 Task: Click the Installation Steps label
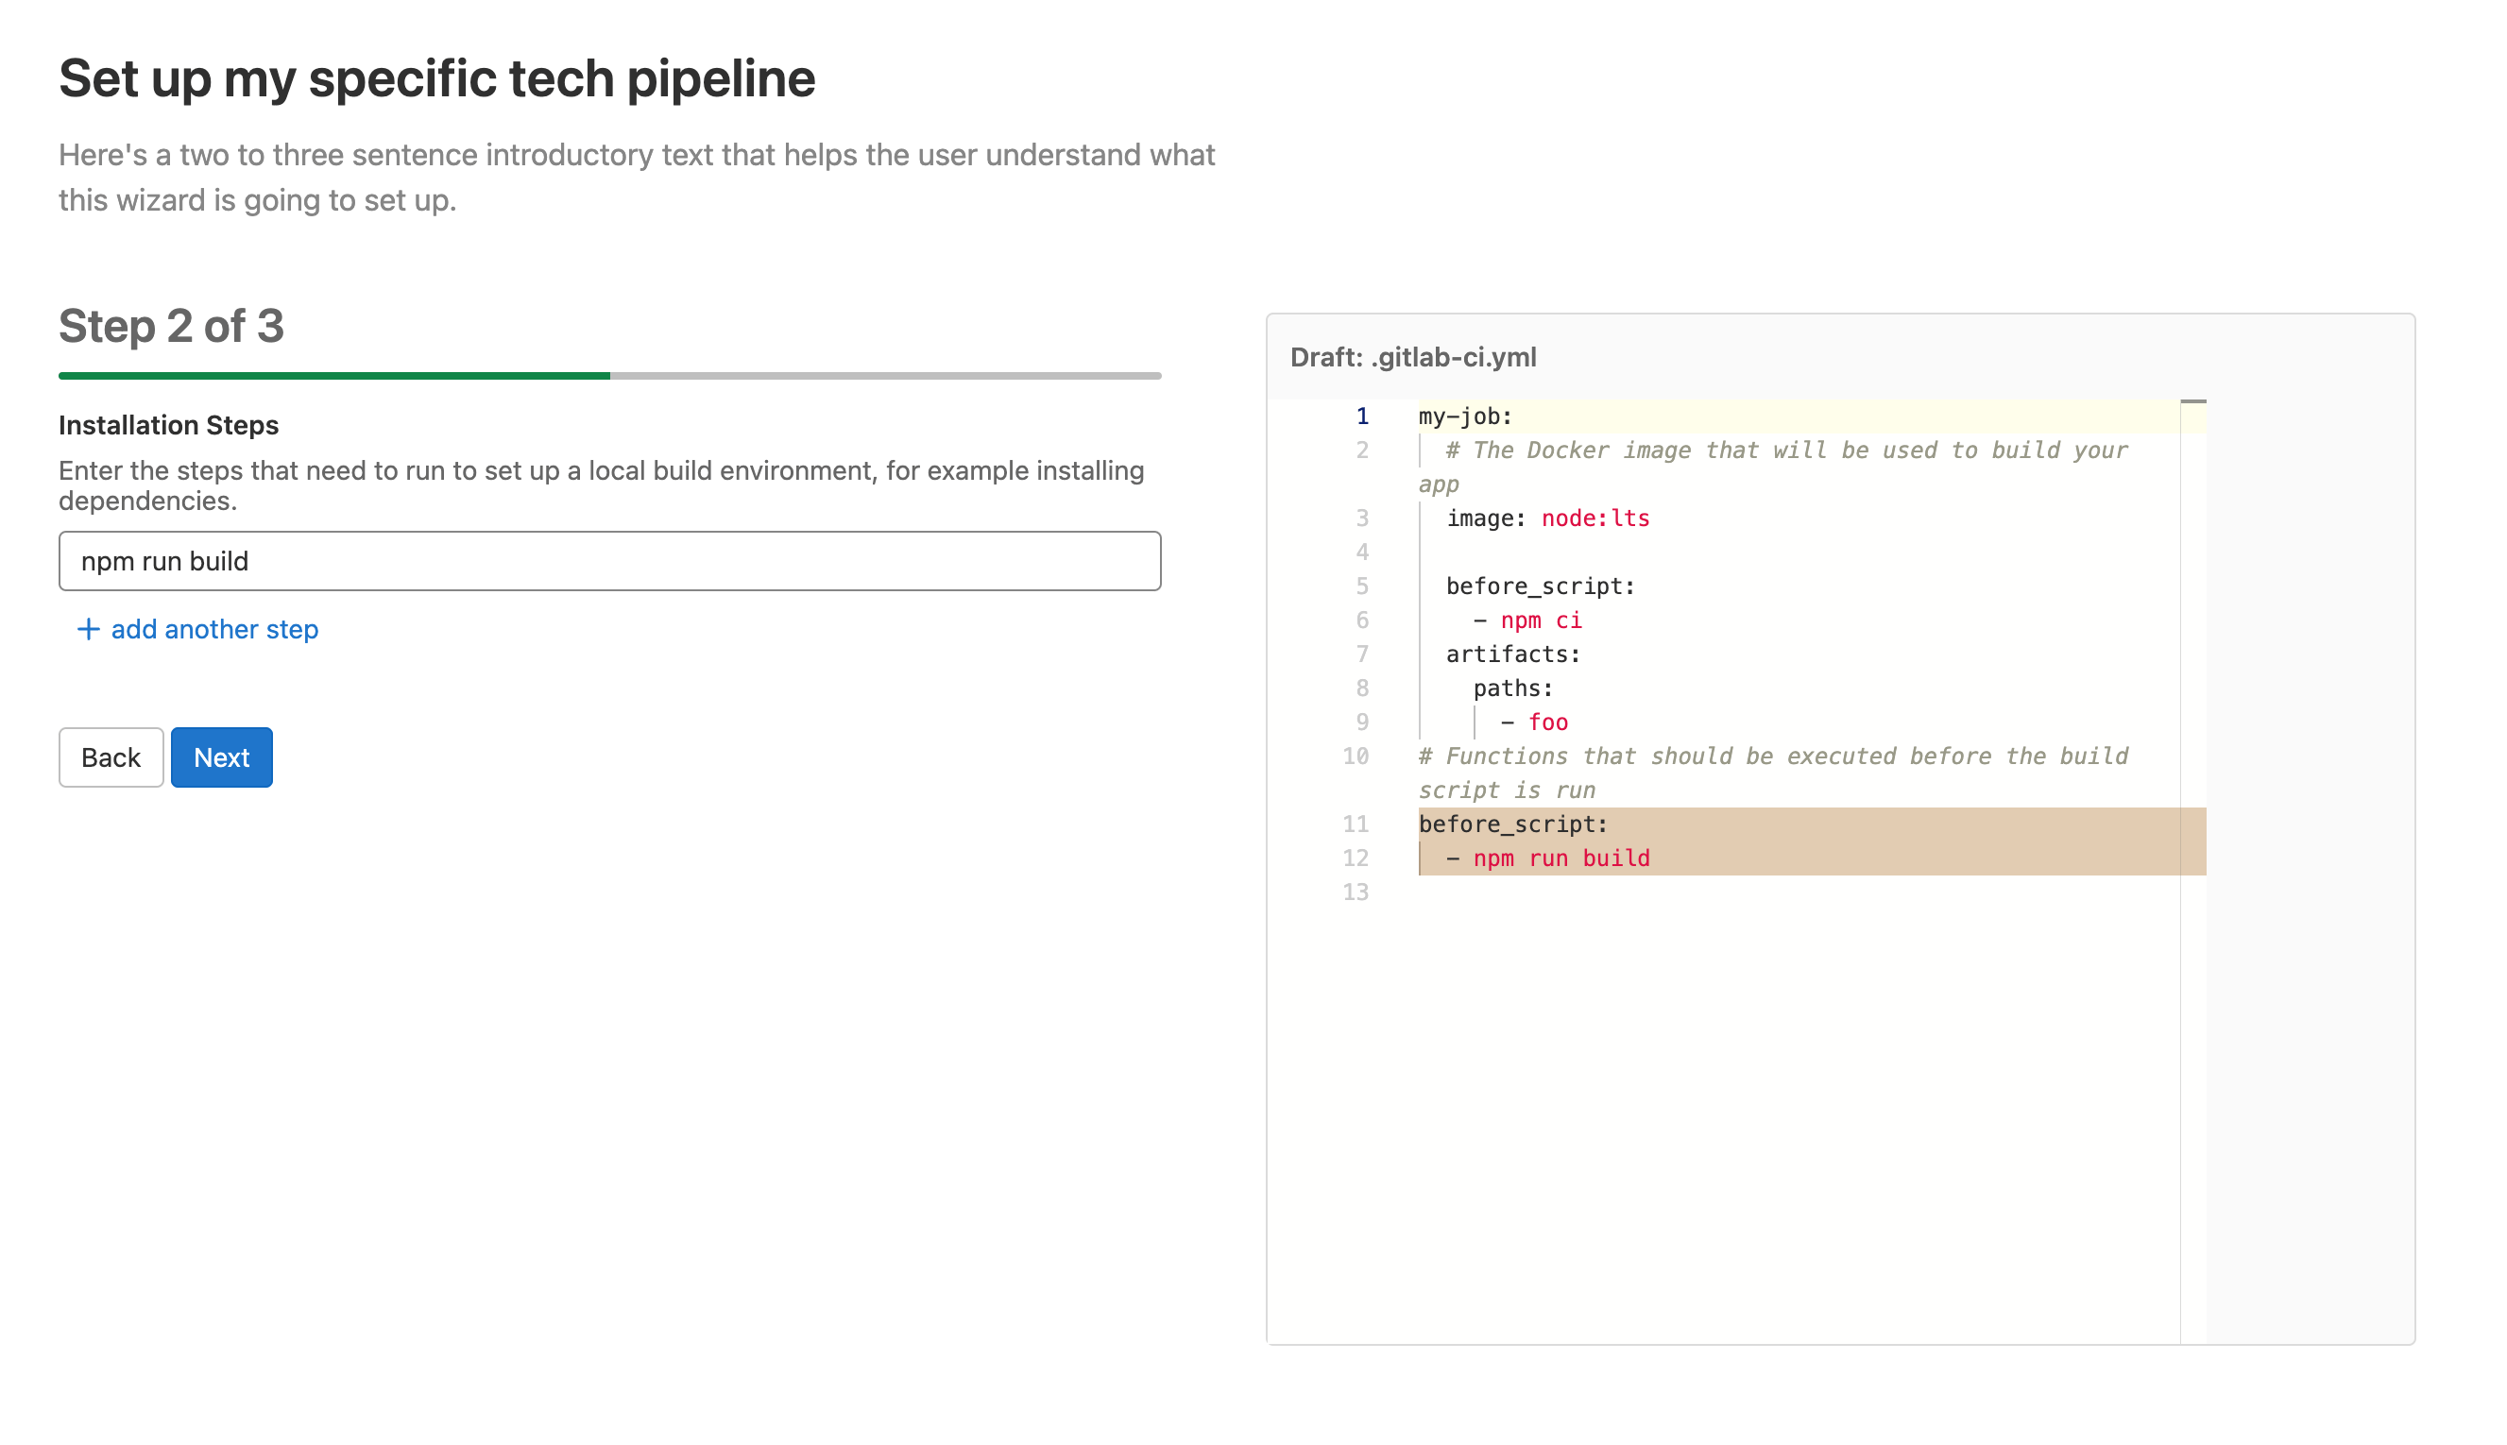(169, 425)
